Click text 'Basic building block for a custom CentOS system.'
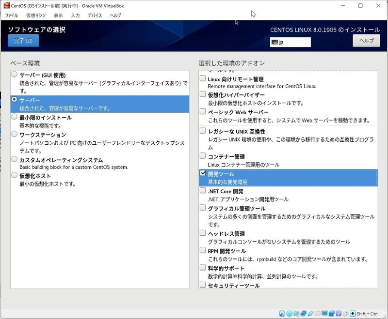The width and height of the screenshot is (388, 319). [74, 167]
